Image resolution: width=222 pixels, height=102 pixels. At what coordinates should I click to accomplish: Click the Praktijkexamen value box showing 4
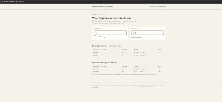110,33
